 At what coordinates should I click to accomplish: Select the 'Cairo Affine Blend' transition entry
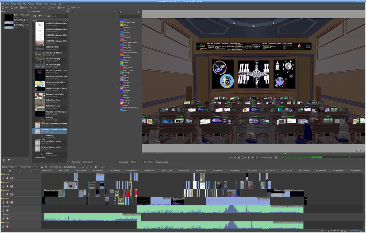click(130, 42)
